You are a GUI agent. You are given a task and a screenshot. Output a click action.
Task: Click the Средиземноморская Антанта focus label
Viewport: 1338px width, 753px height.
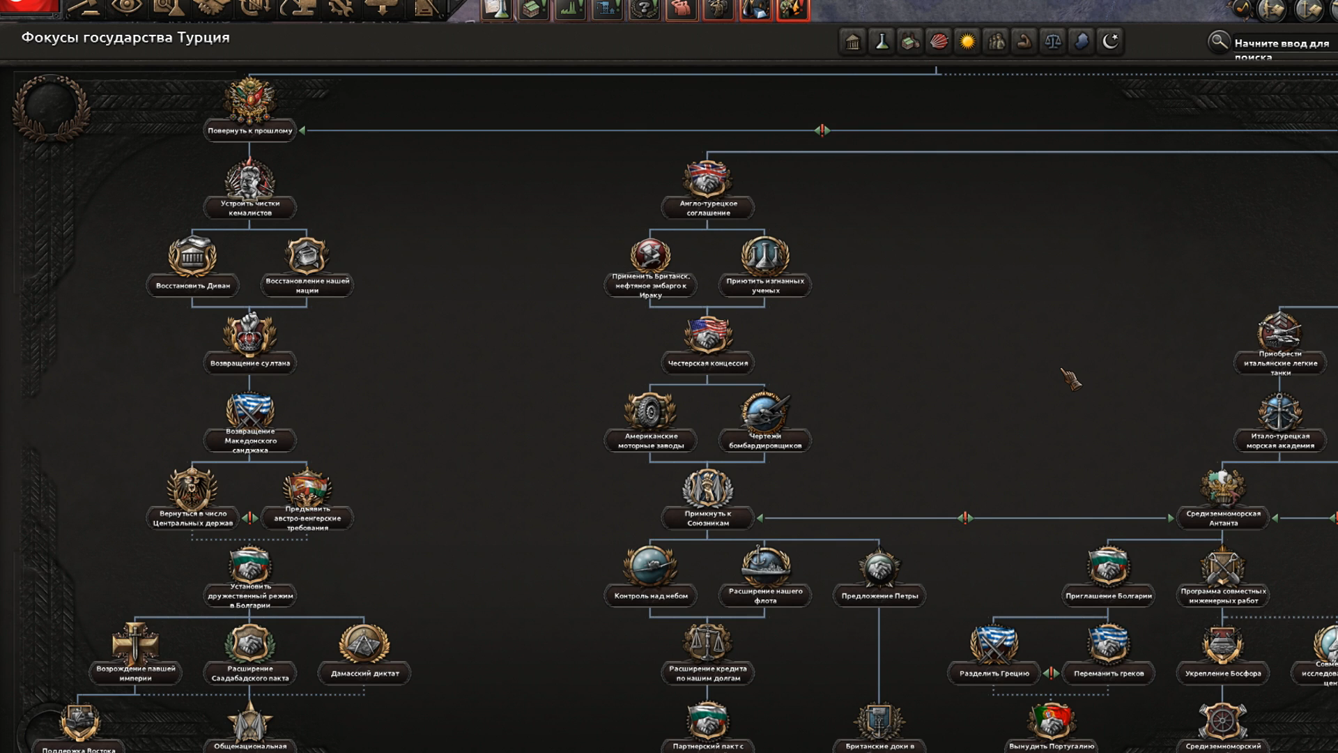[1223, 518]
